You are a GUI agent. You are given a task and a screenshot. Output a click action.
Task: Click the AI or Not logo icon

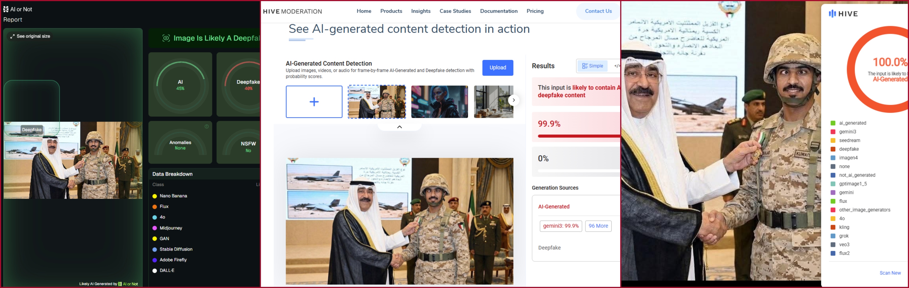pyautogui.click(x=6, y=9)
